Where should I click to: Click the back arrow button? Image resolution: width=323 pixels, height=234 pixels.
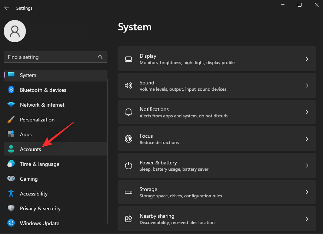[7, 8]
